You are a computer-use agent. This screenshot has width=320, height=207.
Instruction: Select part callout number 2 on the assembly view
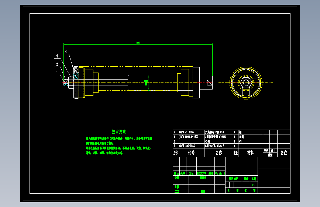(57, 64)
